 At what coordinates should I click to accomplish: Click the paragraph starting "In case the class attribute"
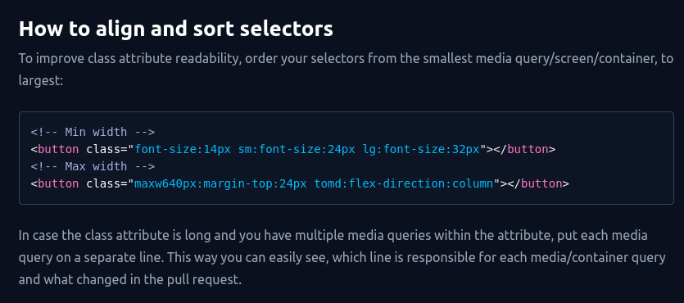coord(342,257)
